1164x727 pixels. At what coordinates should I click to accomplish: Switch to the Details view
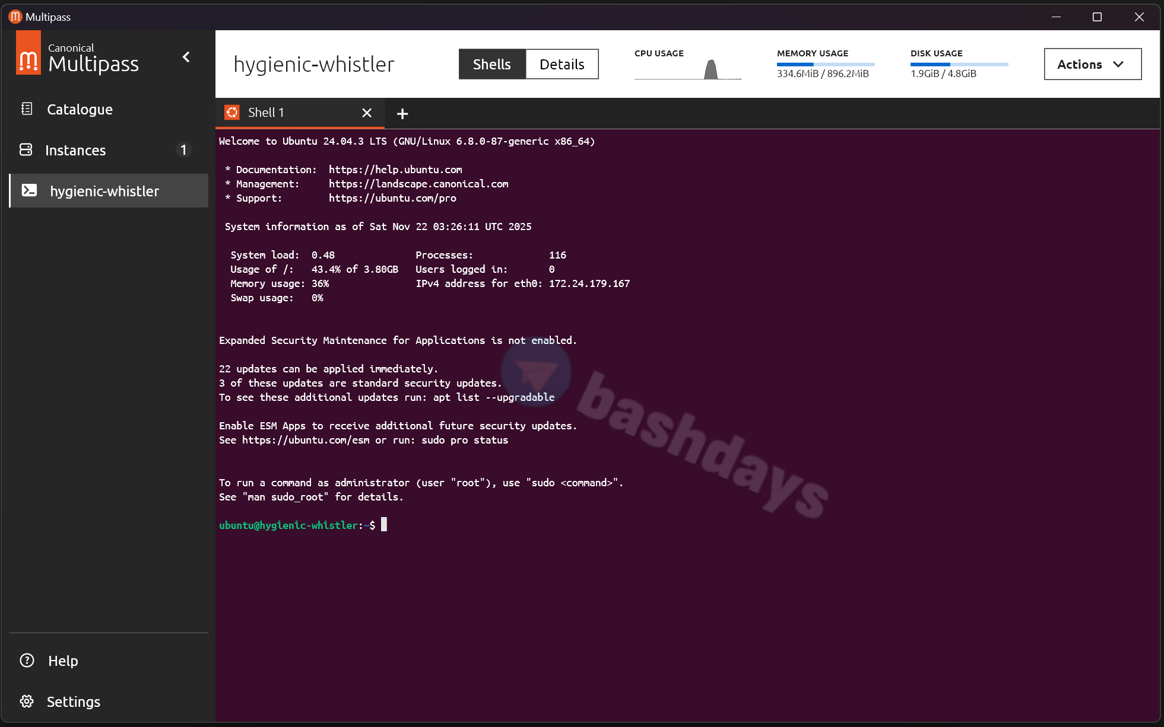(x=562, y=64)
